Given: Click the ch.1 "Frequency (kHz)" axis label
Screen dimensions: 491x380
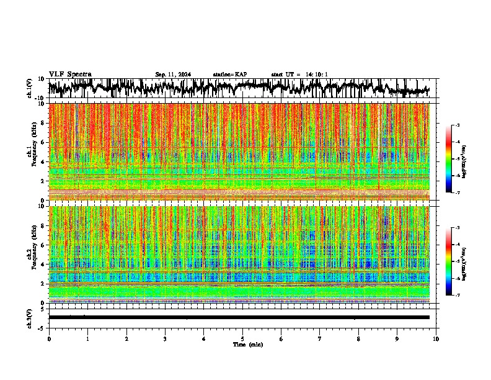Looking at the screenshot, I should point(35,144).
